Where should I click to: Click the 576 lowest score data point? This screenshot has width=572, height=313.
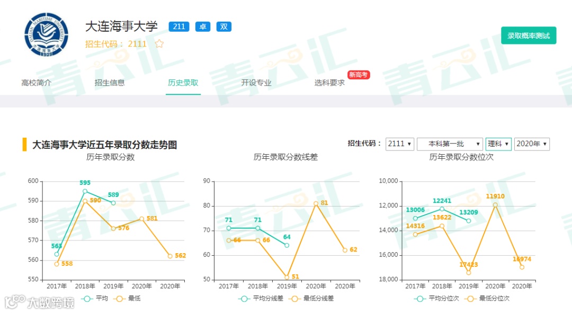point(113,229)
